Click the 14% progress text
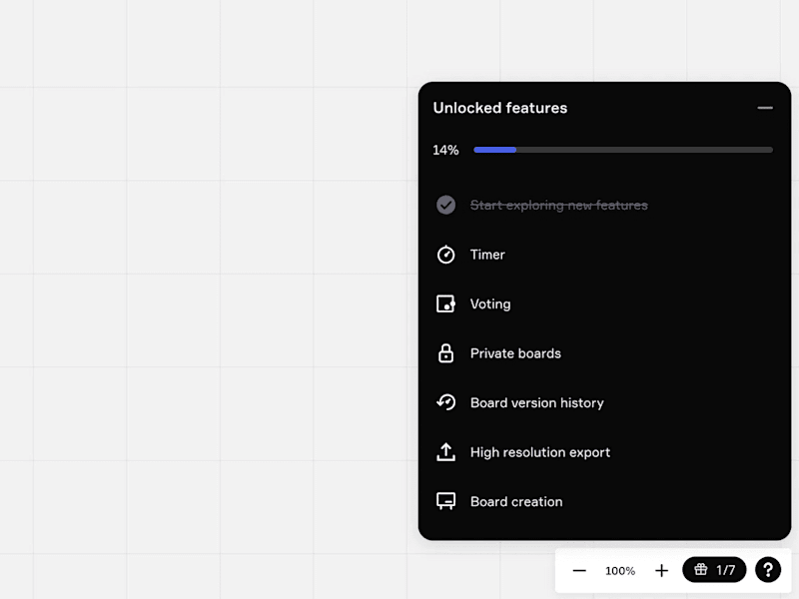The width and height of the screenshot is (799, 599). click(445, 150)
